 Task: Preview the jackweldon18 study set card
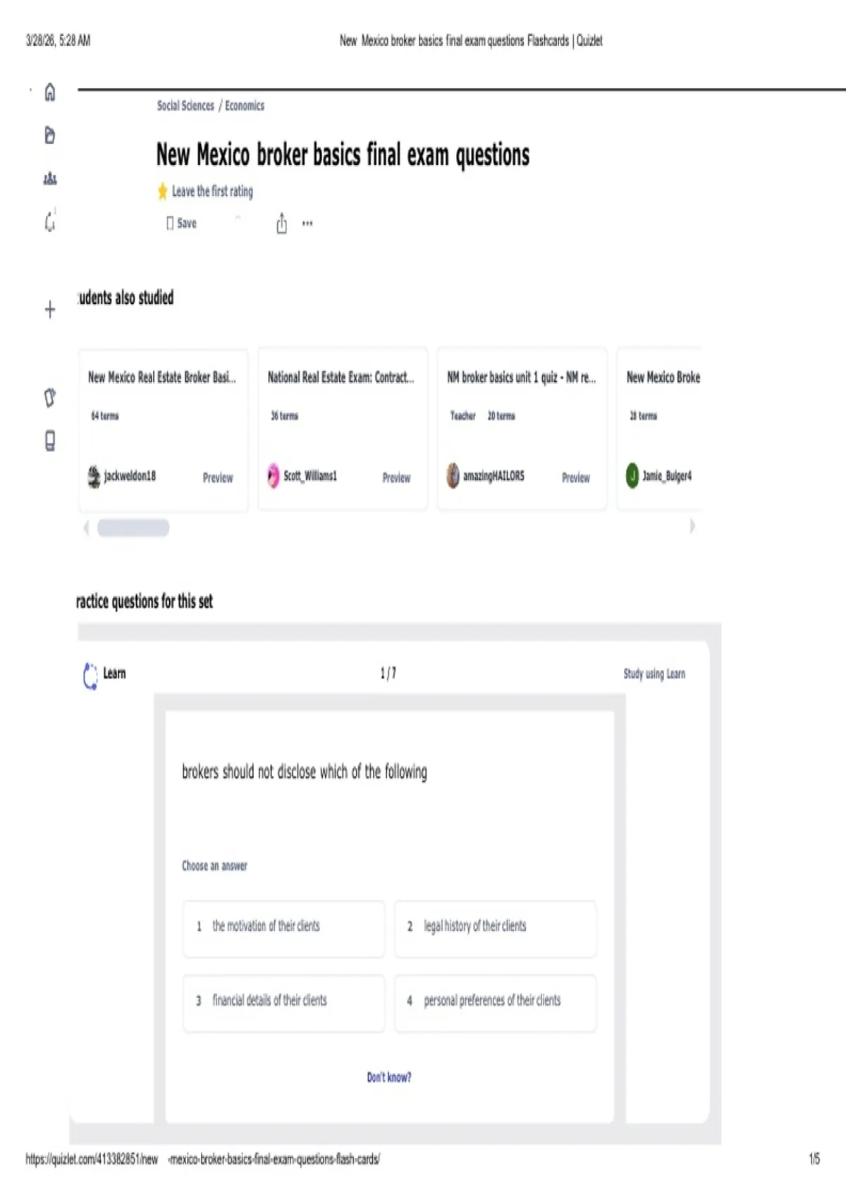218,477
